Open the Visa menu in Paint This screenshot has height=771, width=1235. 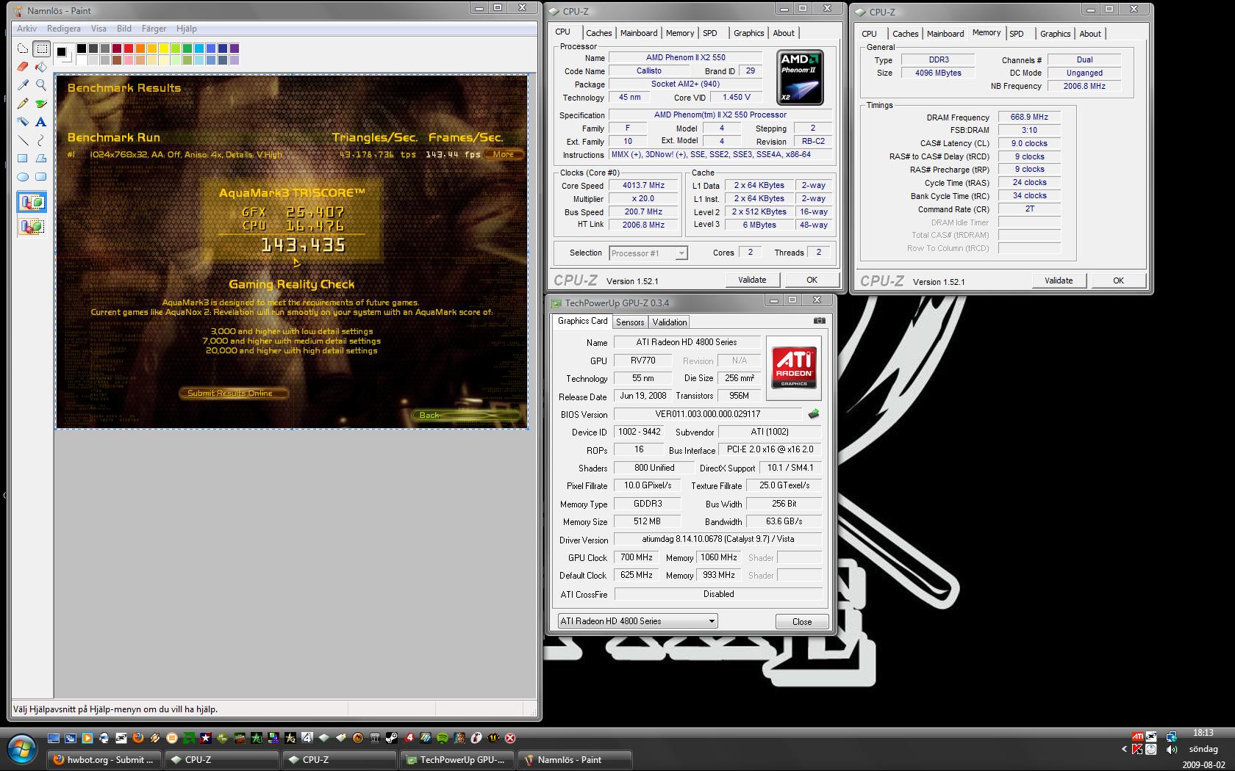[99, 29]
